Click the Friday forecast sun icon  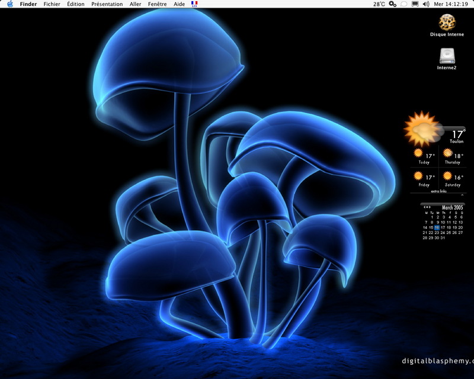point(418,176)
